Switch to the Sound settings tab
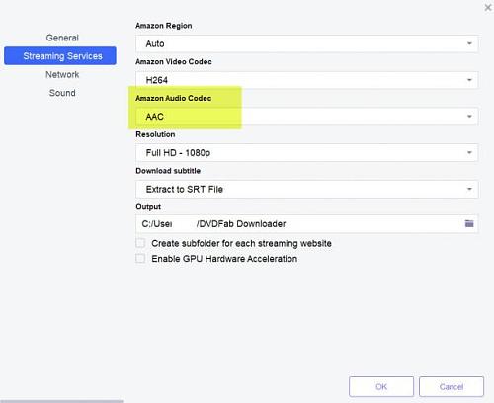Viewport: 494px width, 403px height. pyautogui.click(x=62, y=93)
